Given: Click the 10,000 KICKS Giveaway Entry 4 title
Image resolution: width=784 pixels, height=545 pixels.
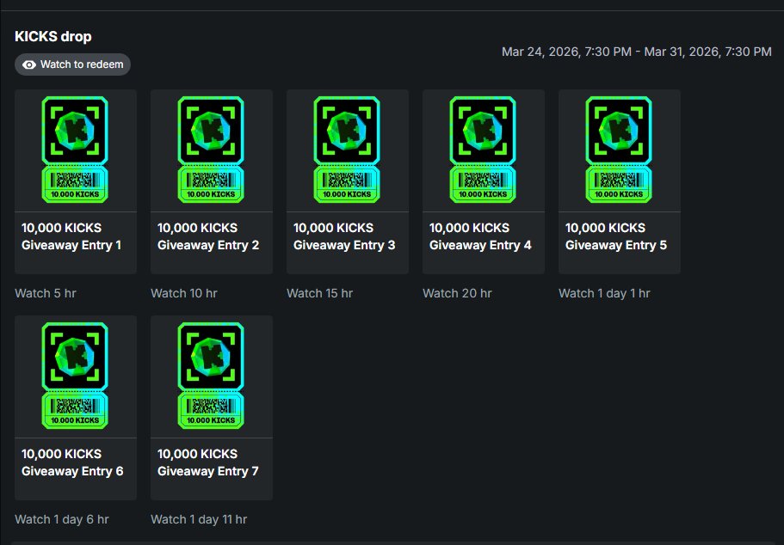Looking at the screenshot, I should 480,236.
